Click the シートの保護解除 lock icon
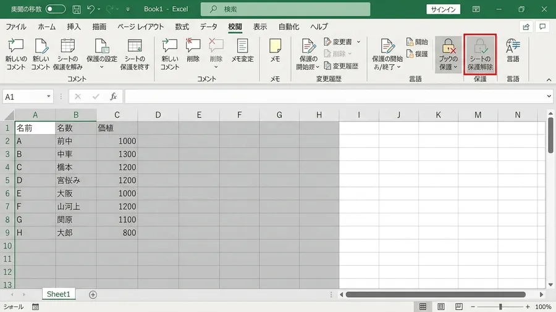556x312 pixels. [480, 46]
